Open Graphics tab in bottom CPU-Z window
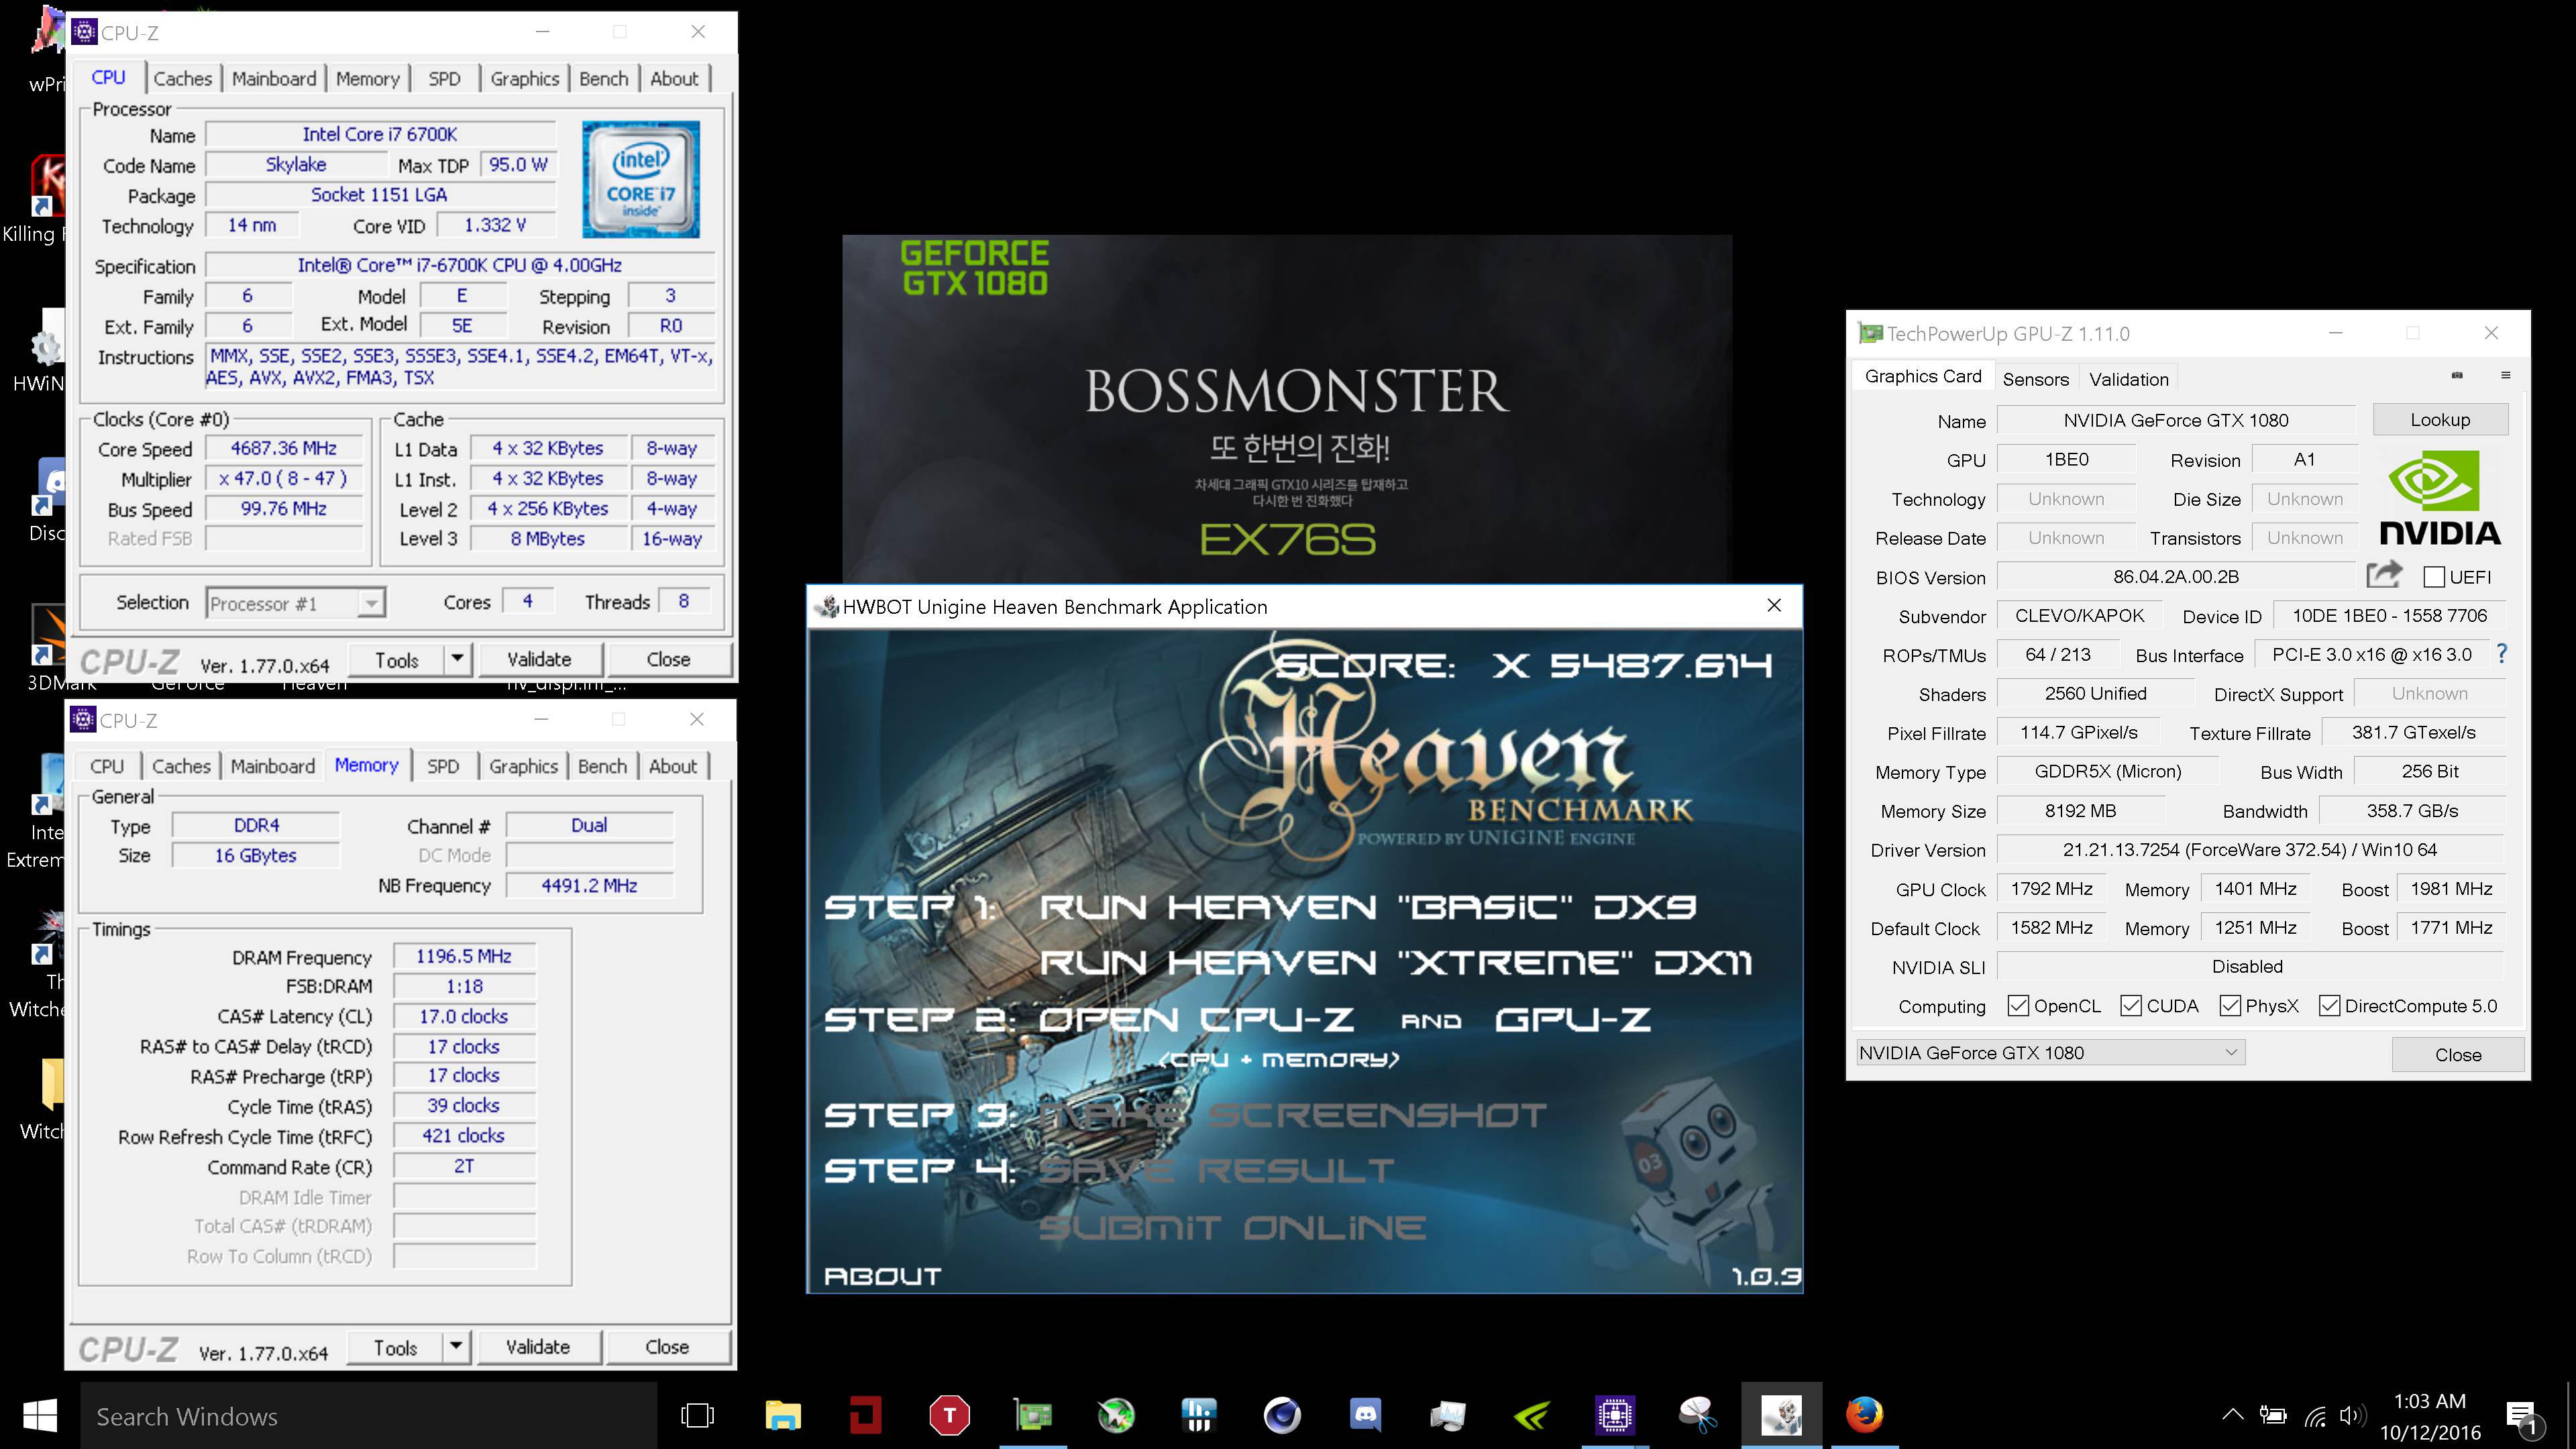This screenshot has height=1449, width=2576. [x=524, y=766]
